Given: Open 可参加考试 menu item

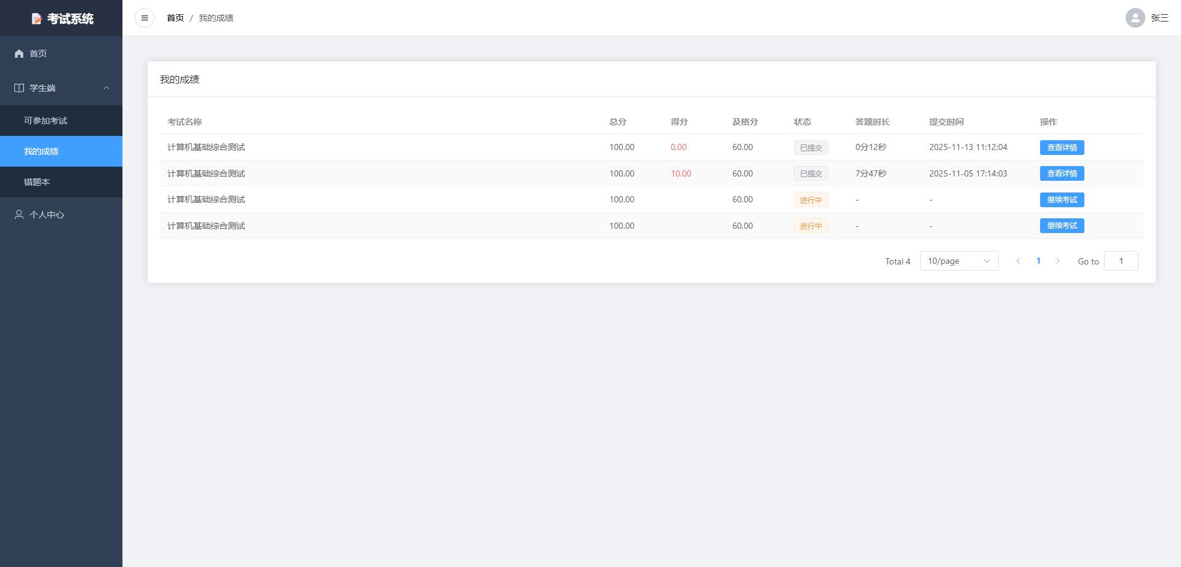Looking at the screenshot, I should click(46, 121).
